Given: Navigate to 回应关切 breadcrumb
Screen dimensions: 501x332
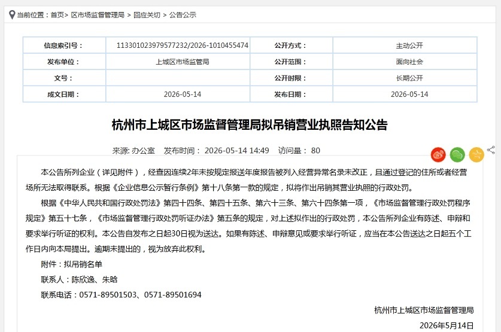Looking at the screenshot, I should (x=147, y=15).
